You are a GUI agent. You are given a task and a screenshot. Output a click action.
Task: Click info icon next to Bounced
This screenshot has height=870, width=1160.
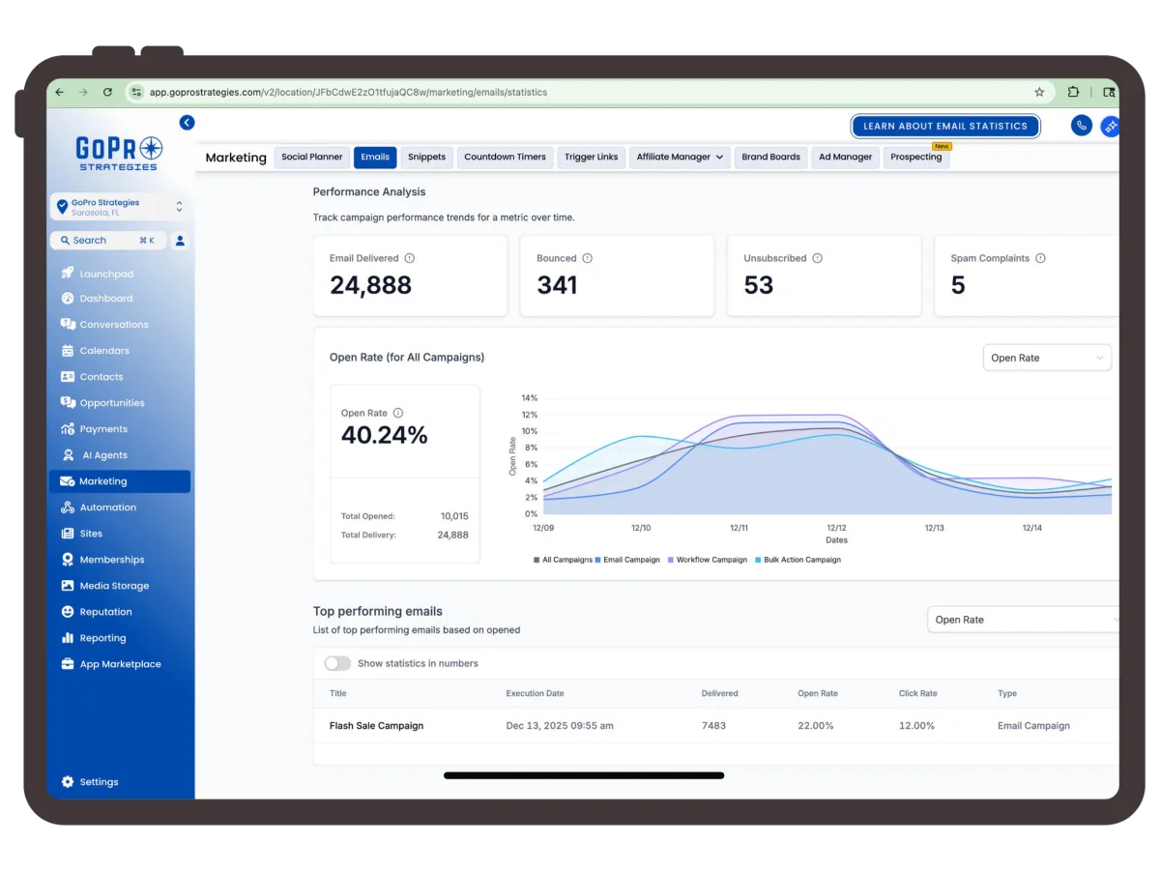(x=588, y=258)
